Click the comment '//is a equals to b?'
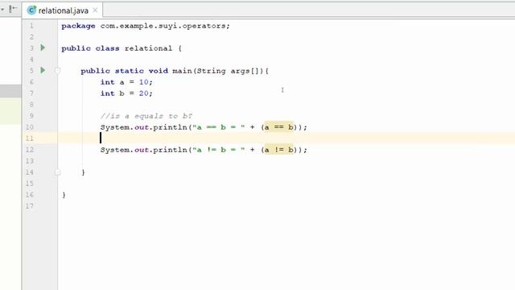The image size is (515, 290). (x=146, y=116)
